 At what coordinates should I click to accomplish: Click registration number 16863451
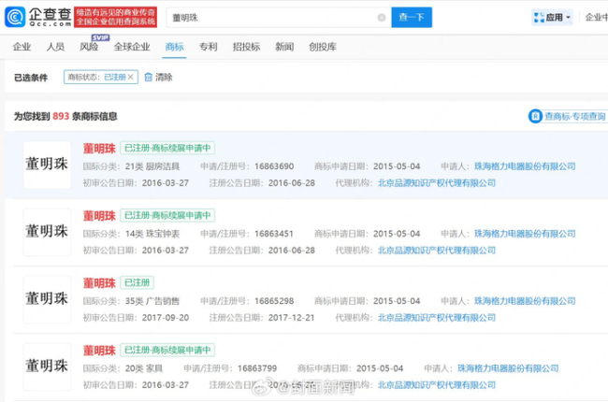[x=274, y=234]
